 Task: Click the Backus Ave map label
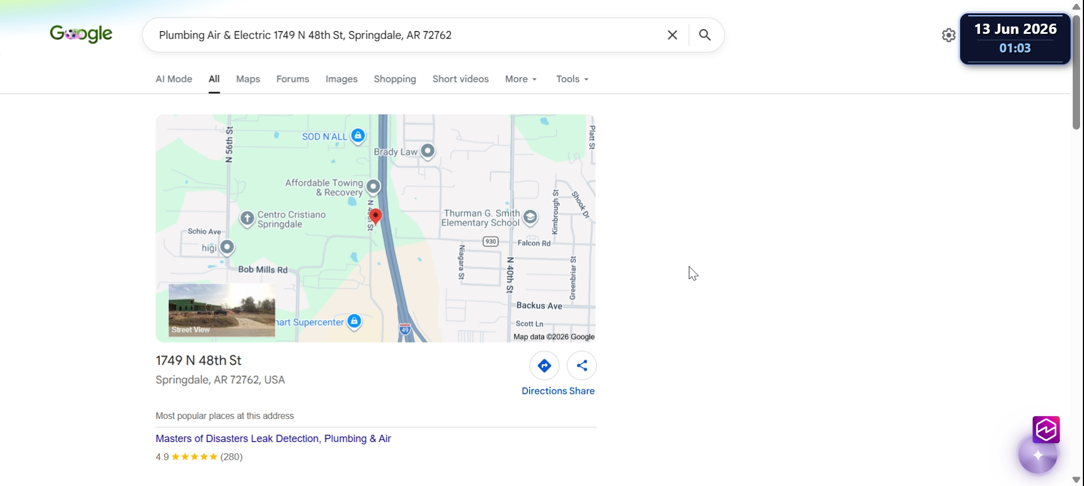539,306
